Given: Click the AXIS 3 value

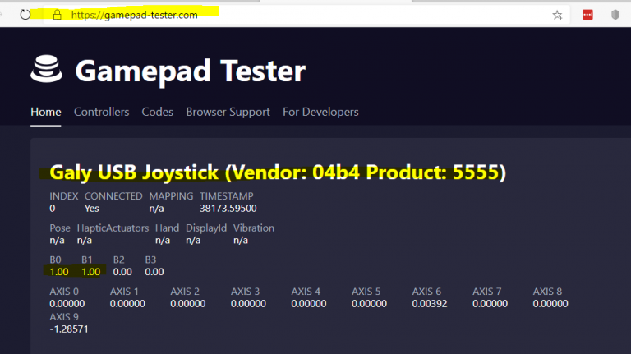Looking at the screenshot, I should click(248, 304).
